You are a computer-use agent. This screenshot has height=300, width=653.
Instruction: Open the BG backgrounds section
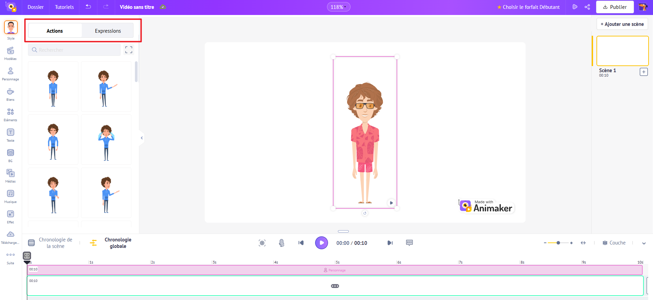[11, 156]
